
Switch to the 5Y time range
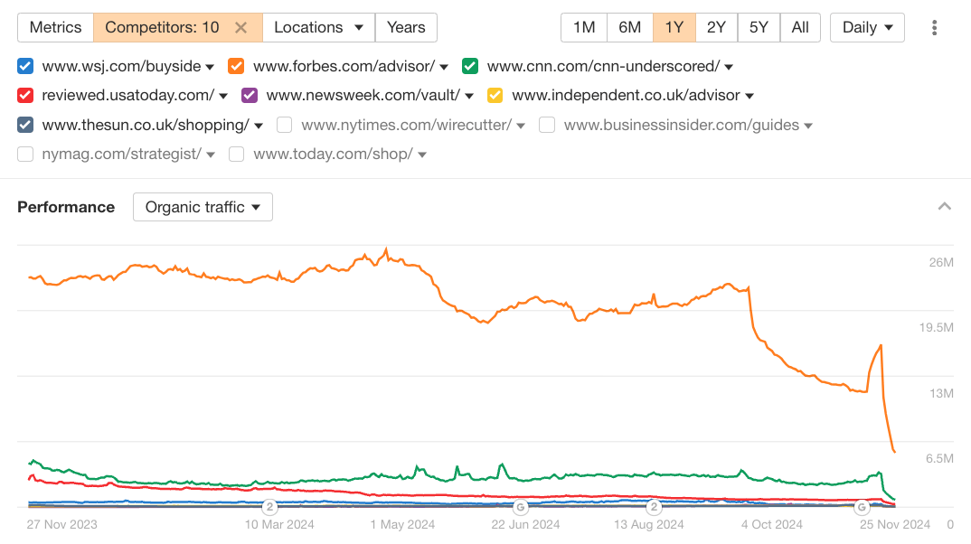(x=759, y=27)
